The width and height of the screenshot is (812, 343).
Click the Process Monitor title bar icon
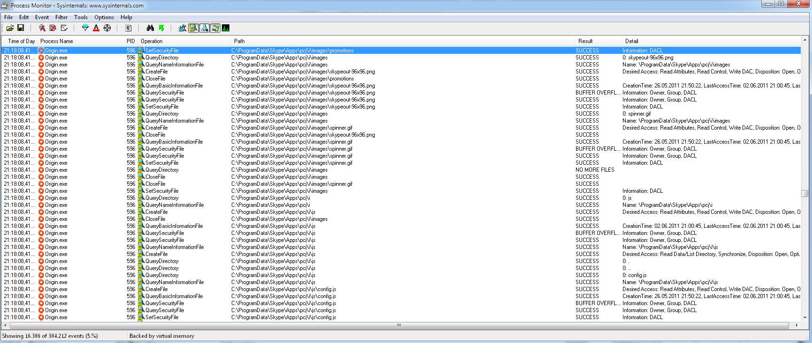5,6
